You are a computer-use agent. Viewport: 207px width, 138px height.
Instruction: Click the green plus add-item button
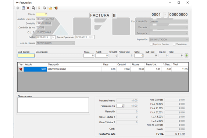186,56
